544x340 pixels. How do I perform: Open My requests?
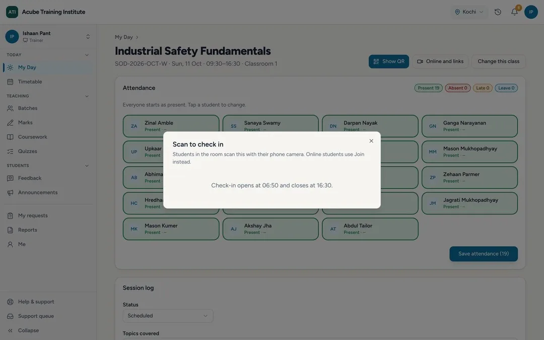tap(48, 216)
